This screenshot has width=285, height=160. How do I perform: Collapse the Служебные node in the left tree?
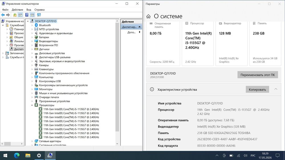(3, 25)
